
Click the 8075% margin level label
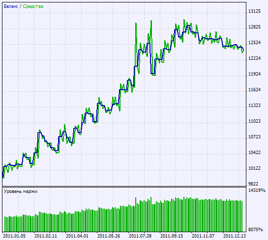[256, 230]
